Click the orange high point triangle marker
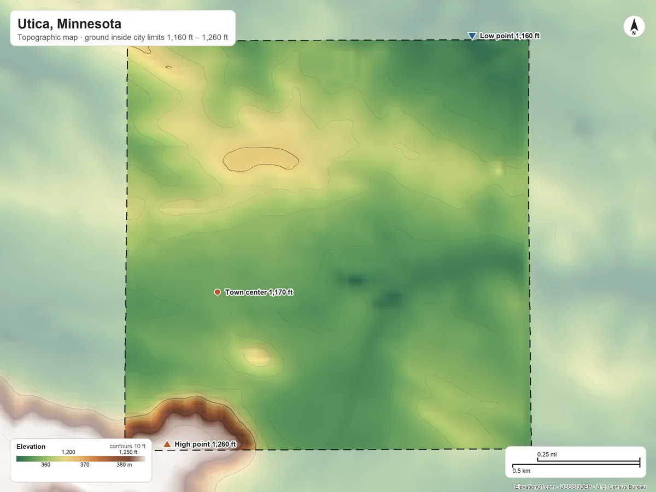The image size is (656, 492). click(167, 444)
